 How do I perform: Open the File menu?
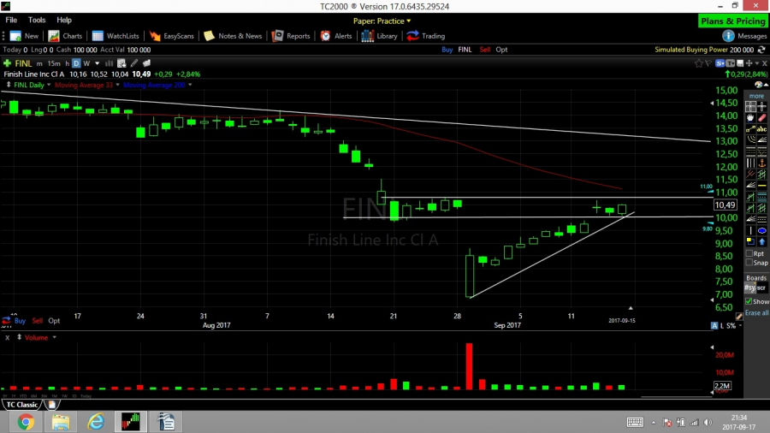coord(11,21)
